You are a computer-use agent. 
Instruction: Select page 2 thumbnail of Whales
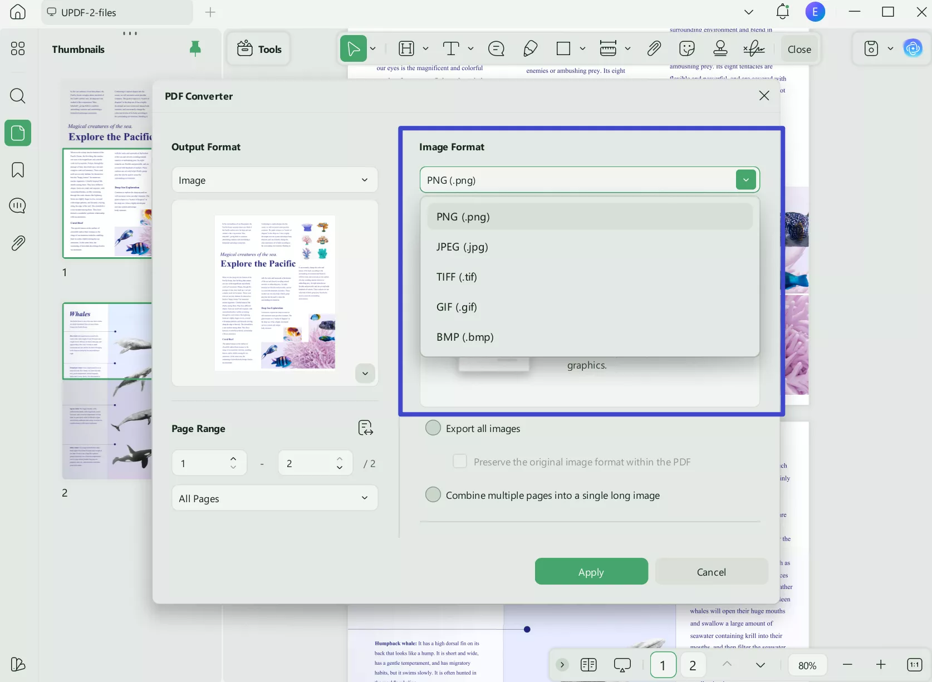(107, 390)
